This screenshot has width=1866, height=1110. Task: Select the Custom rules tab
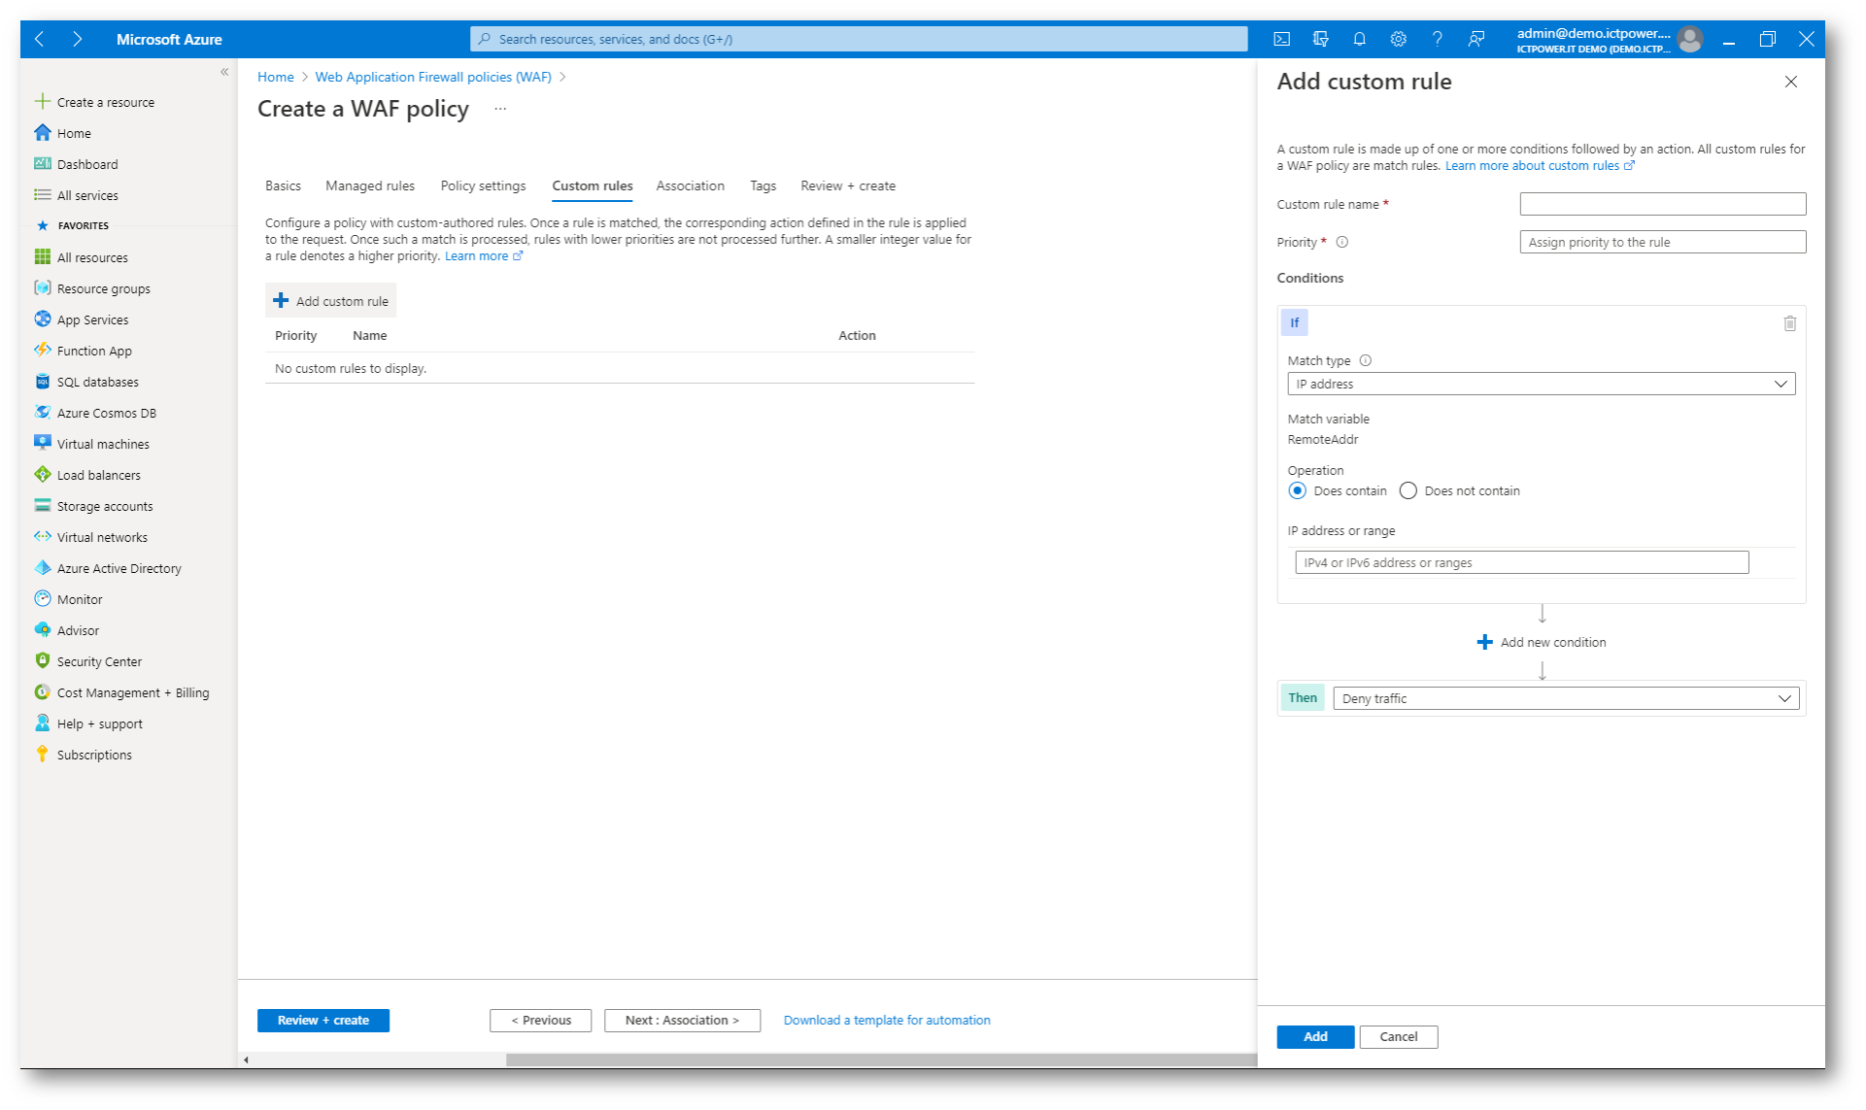click(x=593, y=185)
